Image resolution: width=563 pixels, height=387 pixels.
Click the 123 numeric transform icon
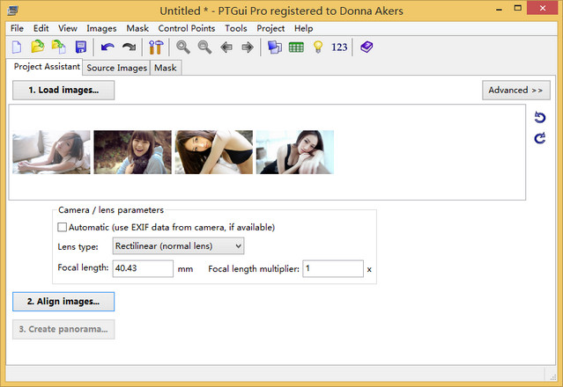[x=339, y=47]
